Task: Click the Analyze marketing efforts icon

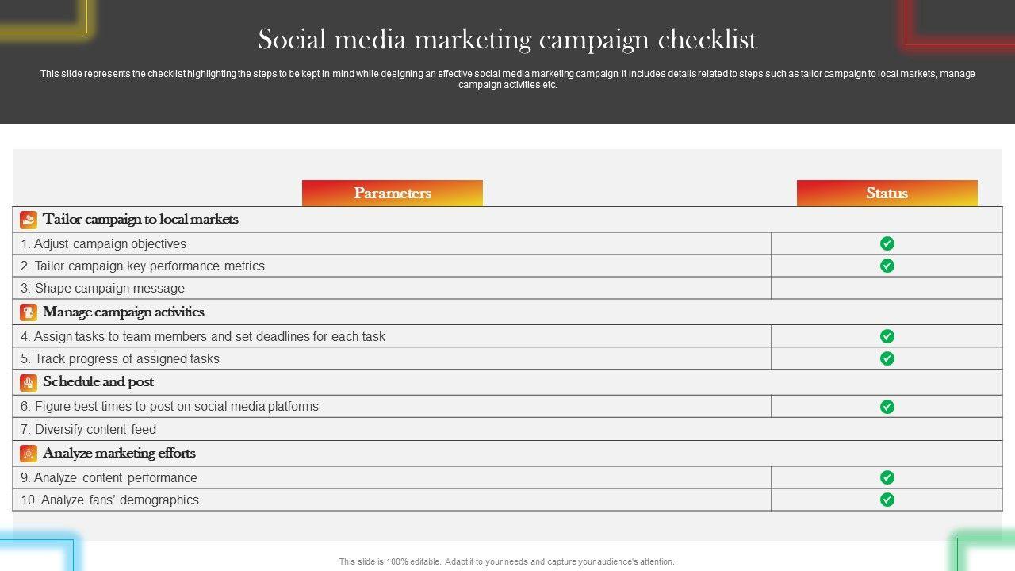Action: pyautogui.click(x=29, y=454)
